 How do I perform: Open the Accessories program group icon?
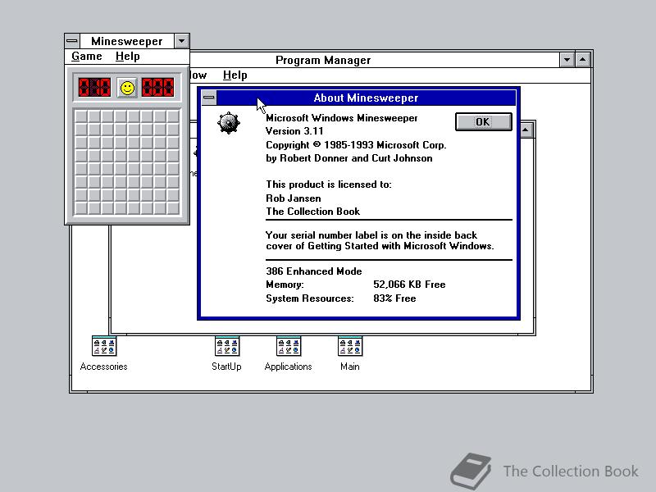pos(104,346)
